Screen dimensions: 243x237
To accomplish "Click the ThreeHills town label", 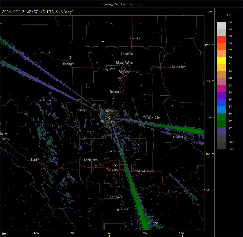I will click(x=152, y=118).
